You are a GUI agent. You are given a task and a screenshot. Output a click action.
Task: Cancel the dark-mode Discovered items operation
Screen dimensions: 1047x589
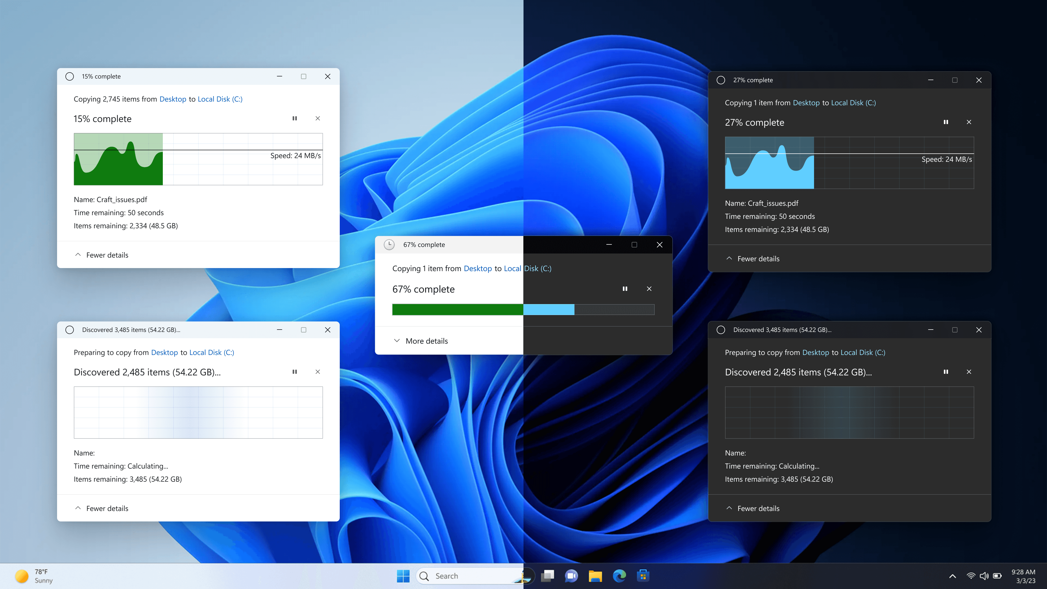(x=969, y=371)
